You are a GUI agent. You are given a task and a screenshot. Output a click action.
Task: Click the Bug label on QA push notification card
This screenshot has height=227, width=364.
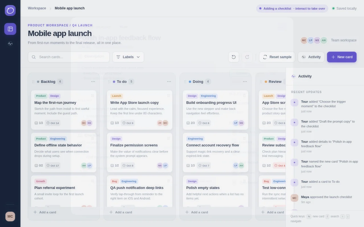tap(115, 181)
